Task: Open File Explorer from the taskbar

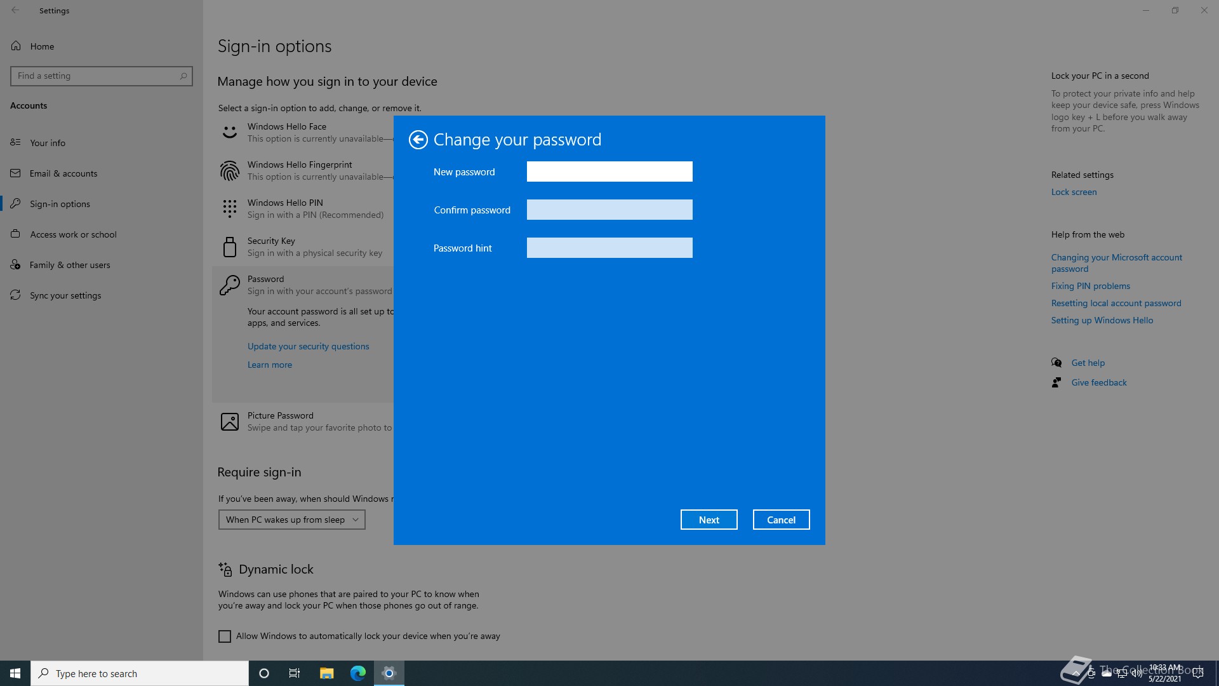Action: pos(326,673)
